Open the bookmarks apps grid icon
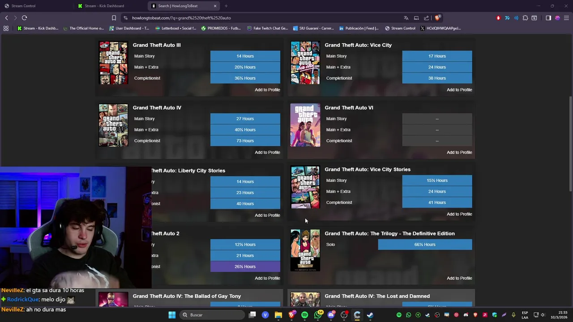Image resolution: width=573 pixels, height=322 pixels. pos(6,28)
